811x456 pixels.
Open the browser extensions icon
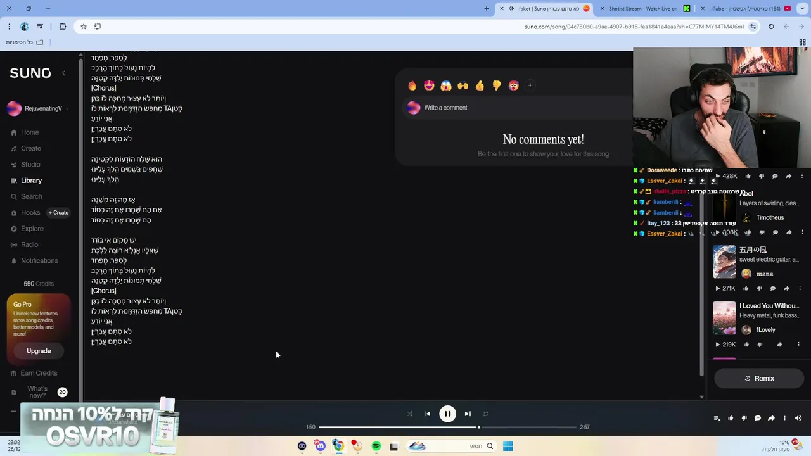coord(62,27)
